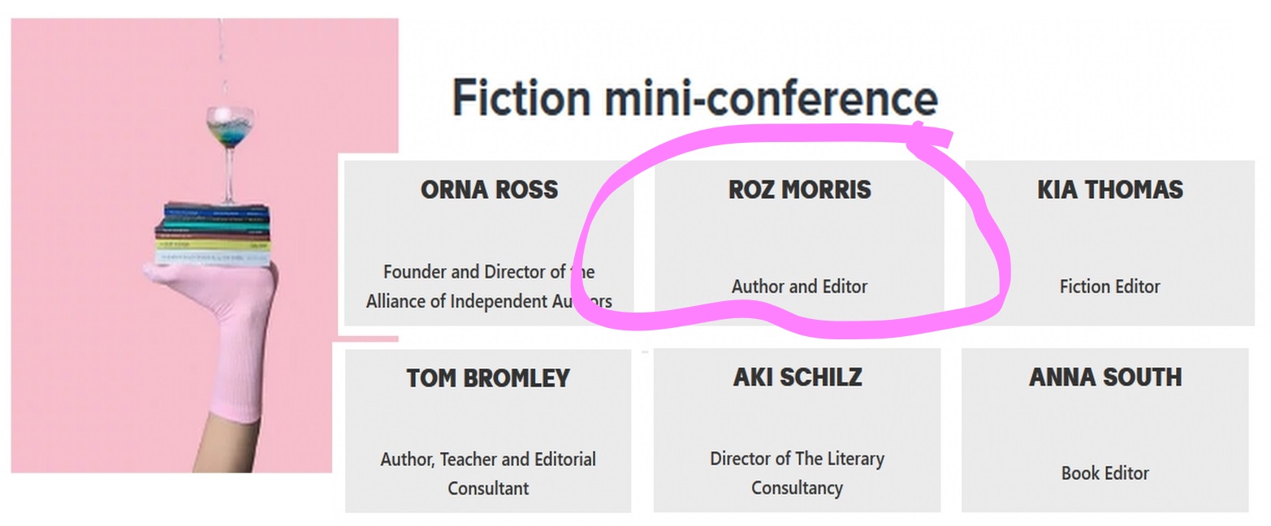Screen dimensions: 1271x526
Task: Click "Director of The Literary Consultancy" text
Action: pos(797,473)
